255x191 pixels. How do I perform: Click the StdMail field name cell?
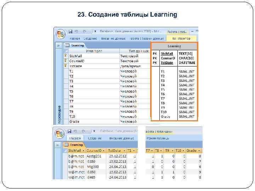94,56
